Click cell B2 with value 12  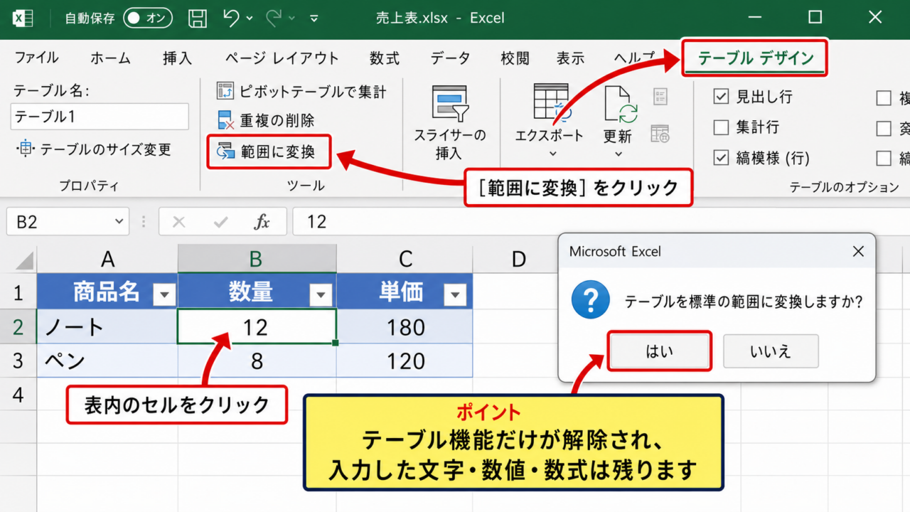click(257, 327)
